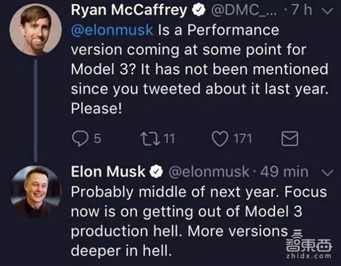The height and width of the screenshot is (266, 341).
Task: Like Ryan's tweet with the heart icon
Action: point(220,140)
